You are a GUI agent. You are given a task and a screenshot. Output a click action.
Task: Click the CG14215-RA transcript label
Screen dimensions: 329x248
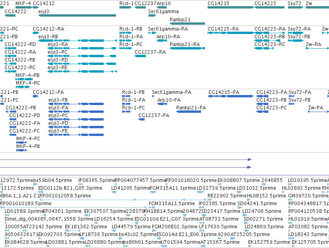pyautogui.click(x=223, y=29)
